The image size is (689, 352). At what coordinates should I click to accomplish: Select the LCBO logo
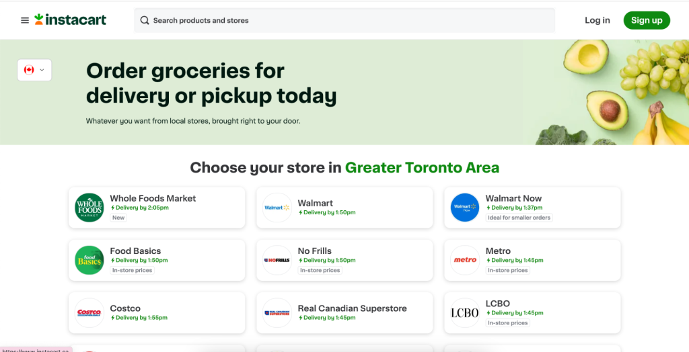pos(465,313)
